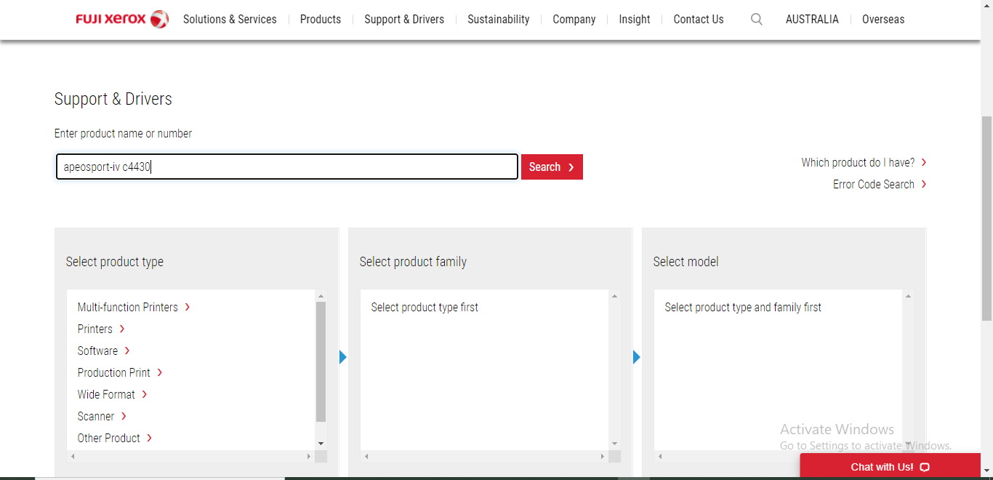Image resolution: width=993 pixels, height=480 pixels.
Task: Click chevron next to Printers
Action: click(122, 329)
